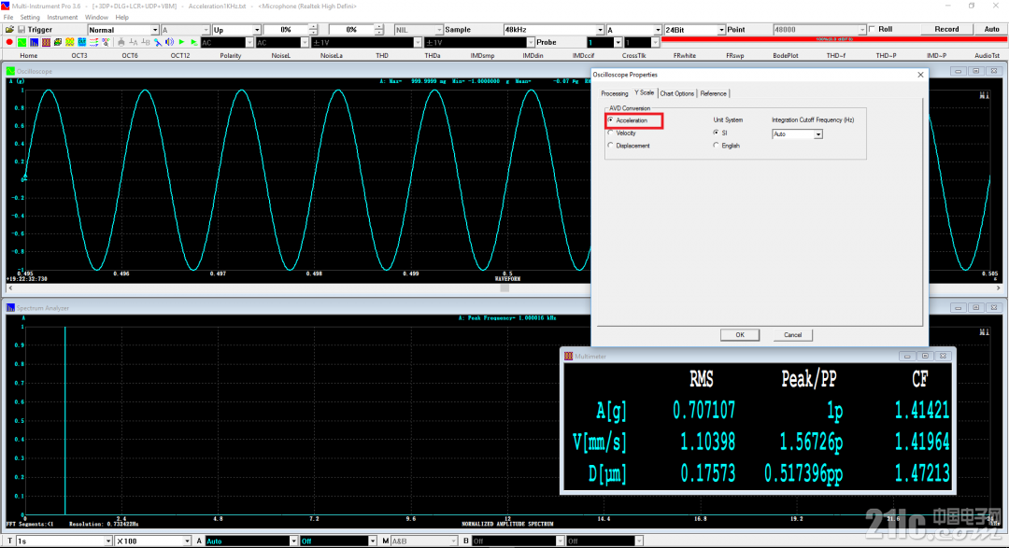Start recording with the red circle icon
This screenshot has height=548, width=1009.
click(x=9, y=42)
